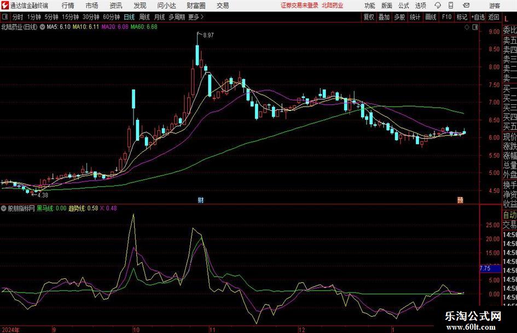Screen dimensions: 517x333
Task: Click the 标记 mark button
Action: [462, 17]
